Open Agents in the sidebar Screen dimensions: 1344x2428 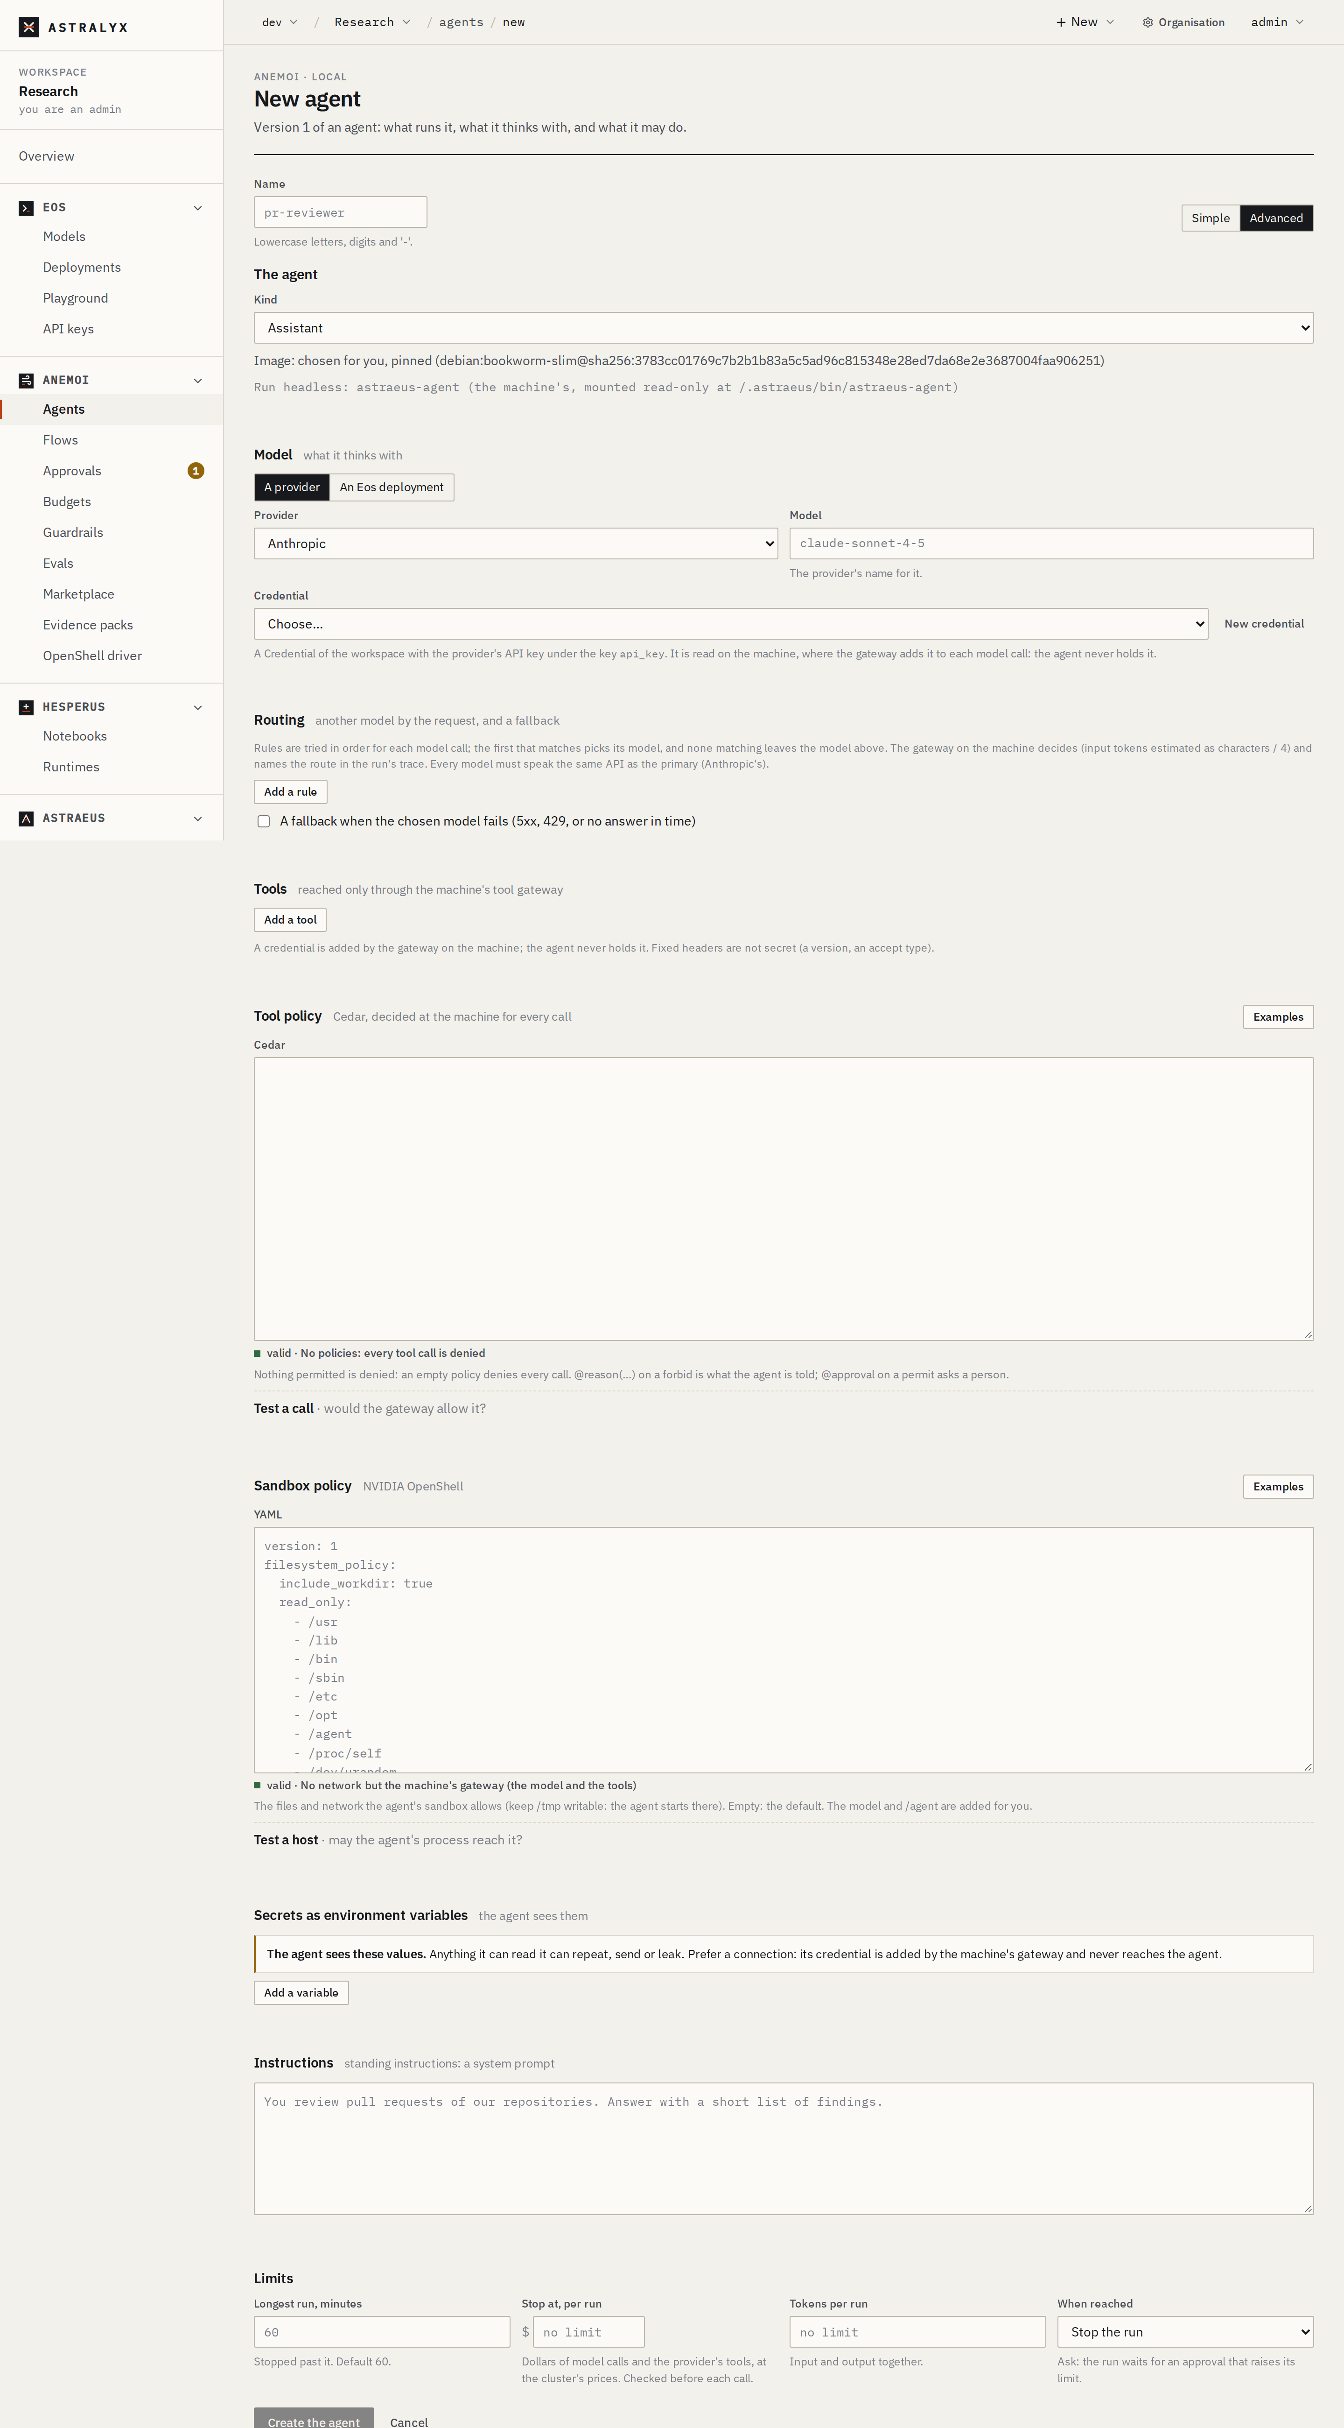[x=112, y=409]
